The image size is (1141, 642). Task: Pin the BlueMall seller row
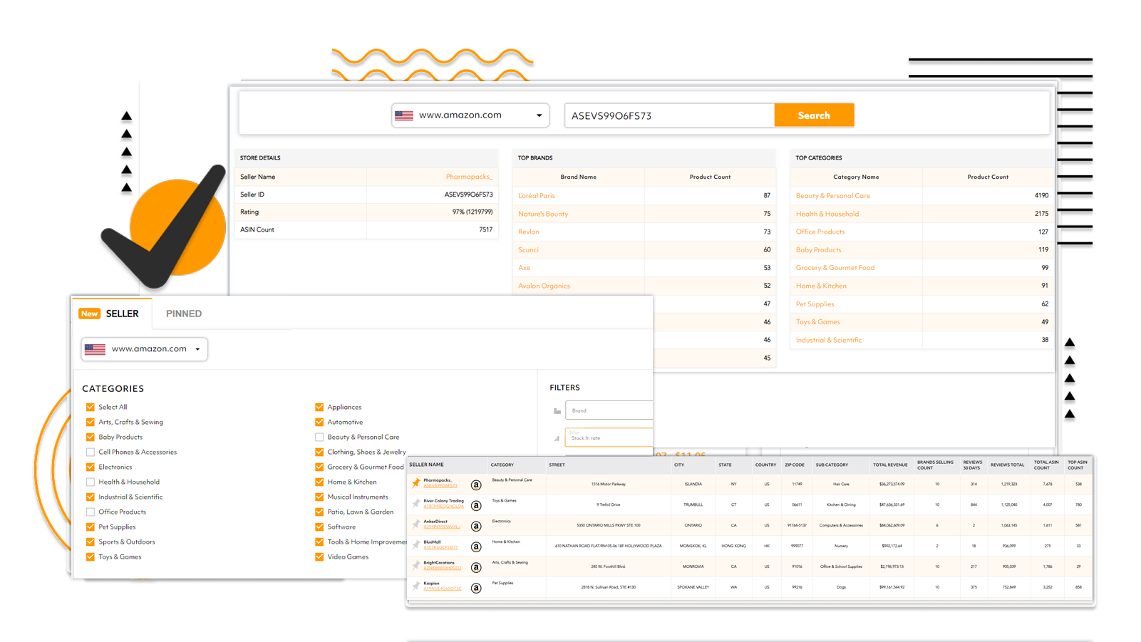415,546
